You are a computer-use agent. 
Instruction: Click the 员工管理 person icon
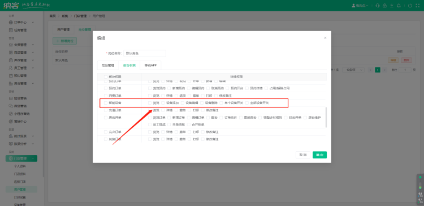tap(11, 68)
